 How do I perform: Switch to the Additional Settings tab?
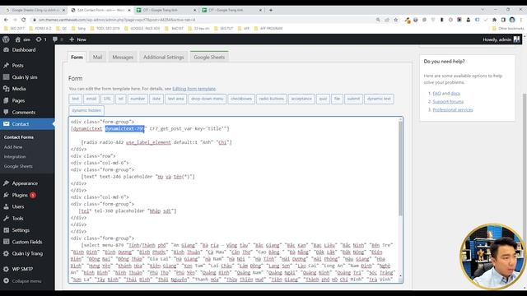[164, 57]
